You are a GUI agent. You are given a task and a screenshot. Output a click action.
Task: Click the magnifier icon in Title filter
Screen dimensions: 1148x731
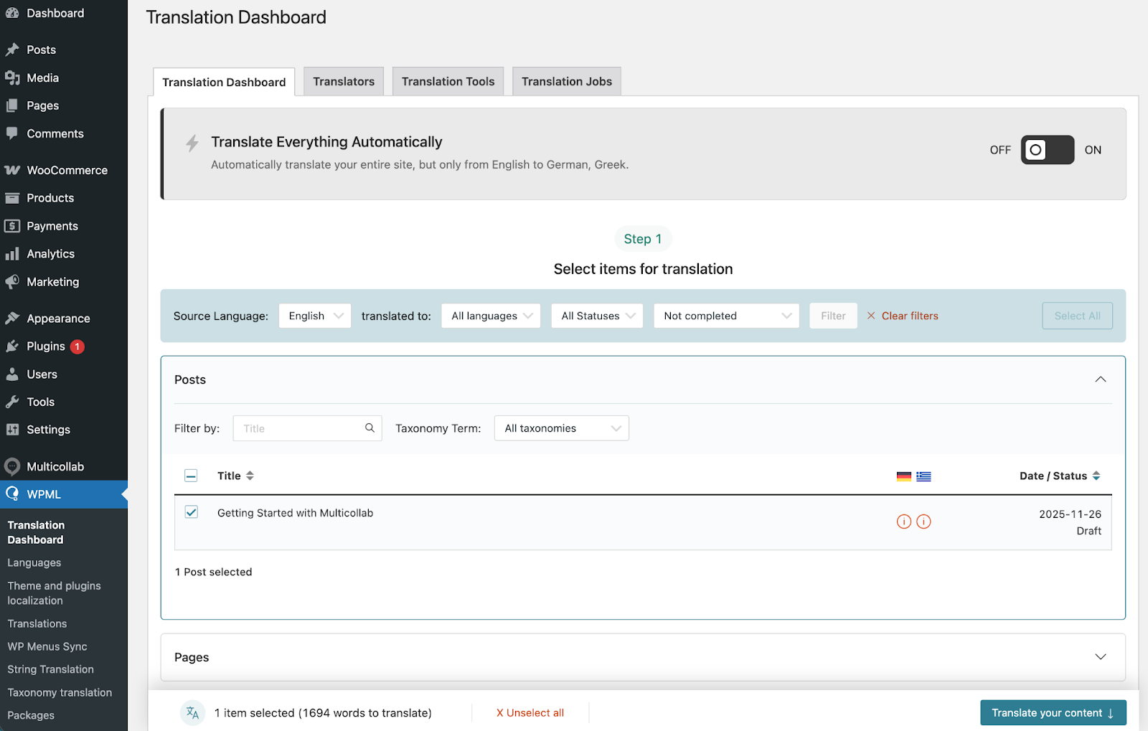(370, 428)
